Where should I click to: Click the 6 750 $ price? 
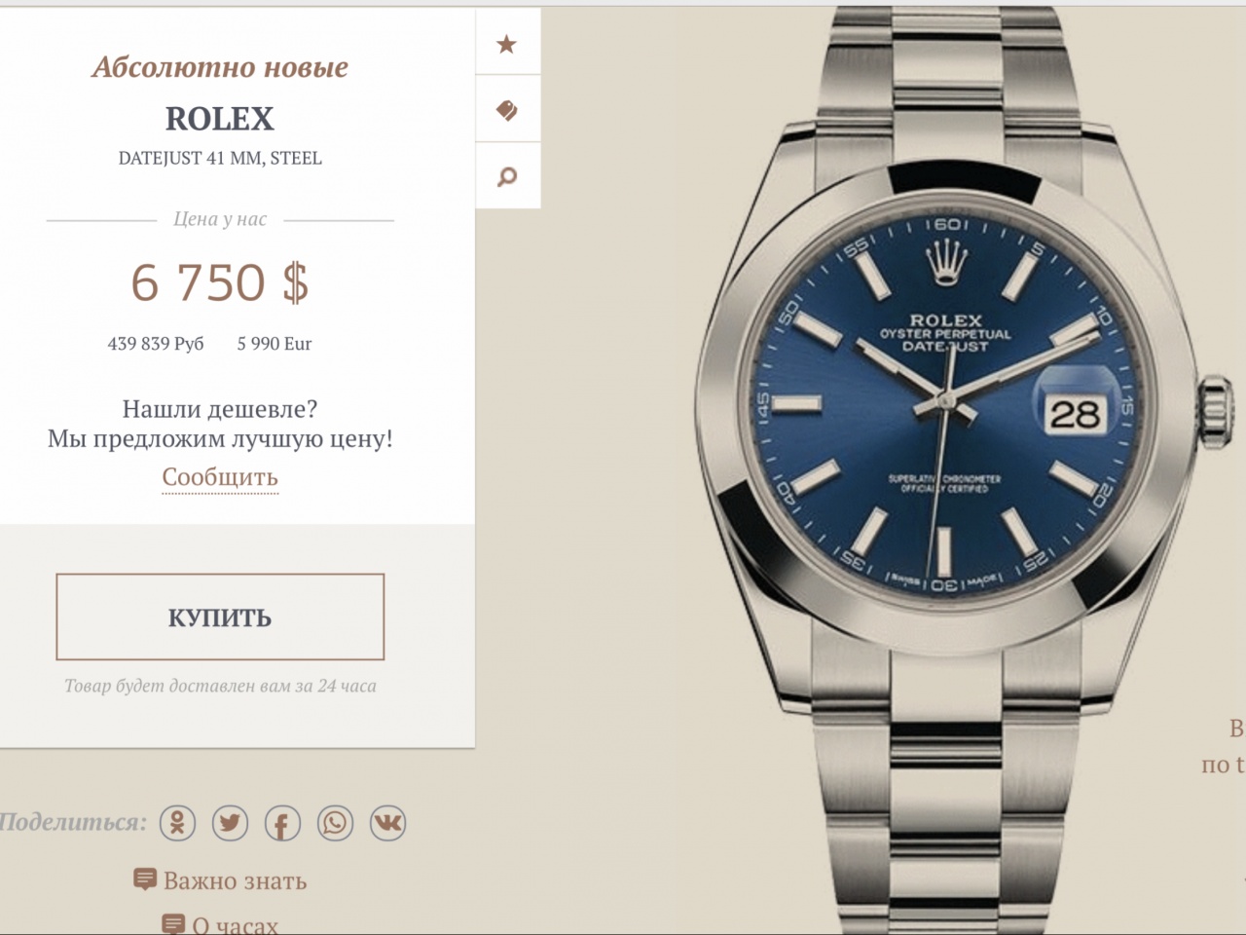click(x=220, y=282)
